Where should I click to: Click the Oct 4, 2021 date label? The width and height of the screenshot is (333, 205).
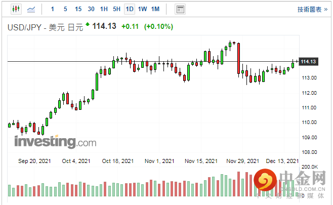coord(76,161)
